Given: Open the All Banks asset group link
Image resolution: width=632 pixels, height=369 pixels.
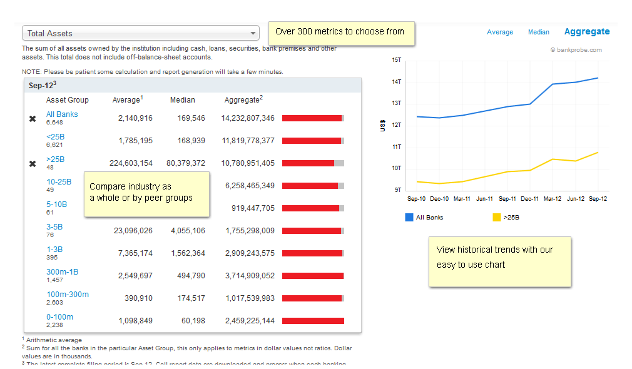Looking at the screenshot, I should point(62,114).
